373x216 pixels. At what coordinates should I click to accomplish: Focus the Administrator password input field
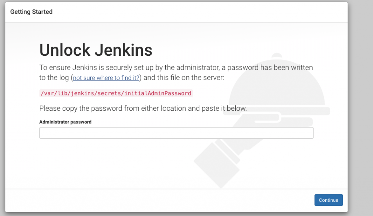(x=176, y=133)
